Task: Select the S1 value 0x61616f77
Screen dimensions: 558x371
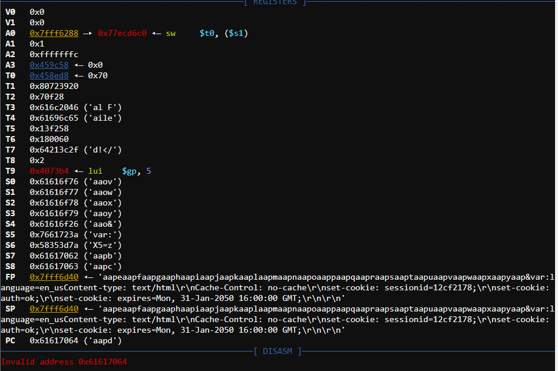Action: click(x=54, y=193)
